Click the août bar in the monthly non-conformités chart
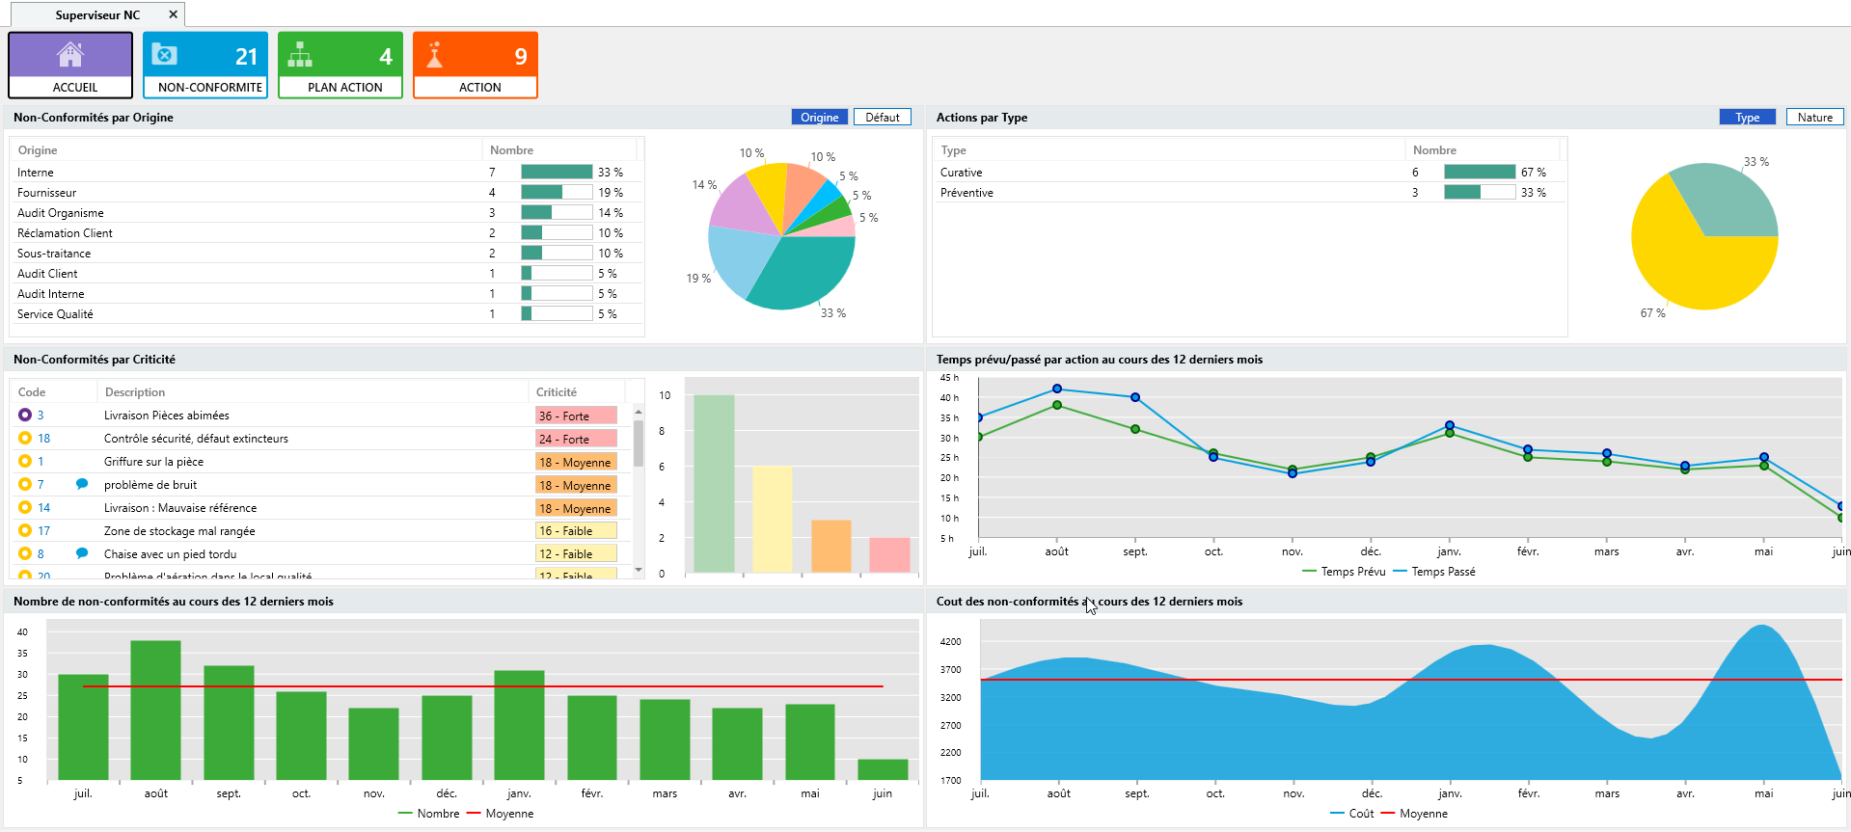 (x=155, y=710)
